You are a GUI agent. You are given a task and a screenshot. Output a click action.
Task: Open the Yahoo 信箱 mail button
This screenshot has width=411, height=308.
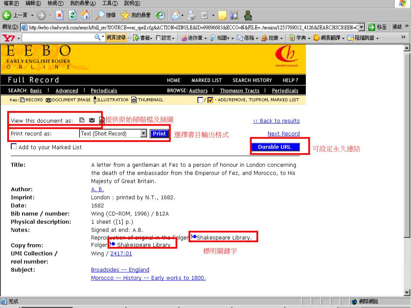tap(246, 38)
